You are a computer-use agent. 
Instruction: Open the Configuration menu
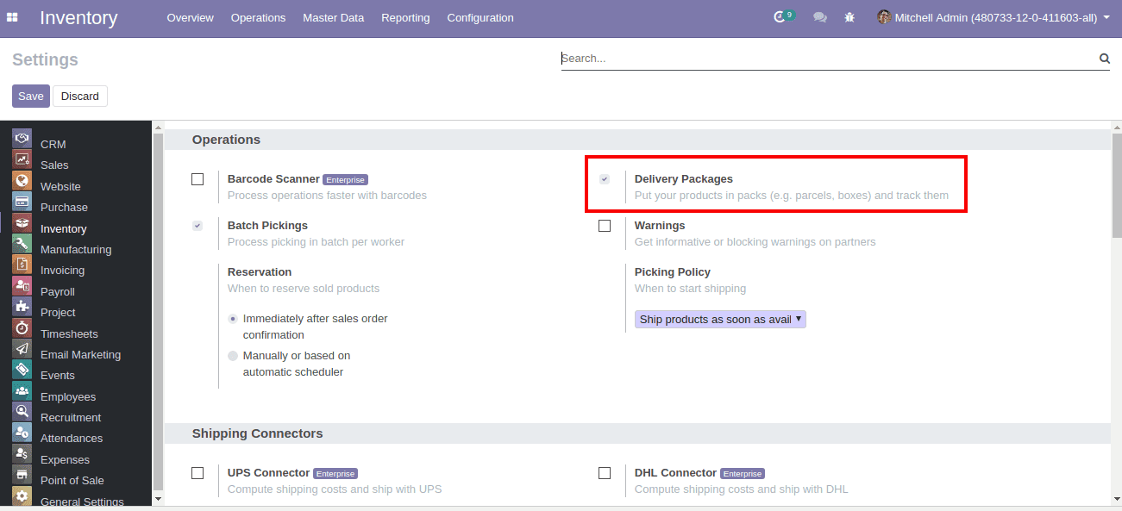(480, 17)
